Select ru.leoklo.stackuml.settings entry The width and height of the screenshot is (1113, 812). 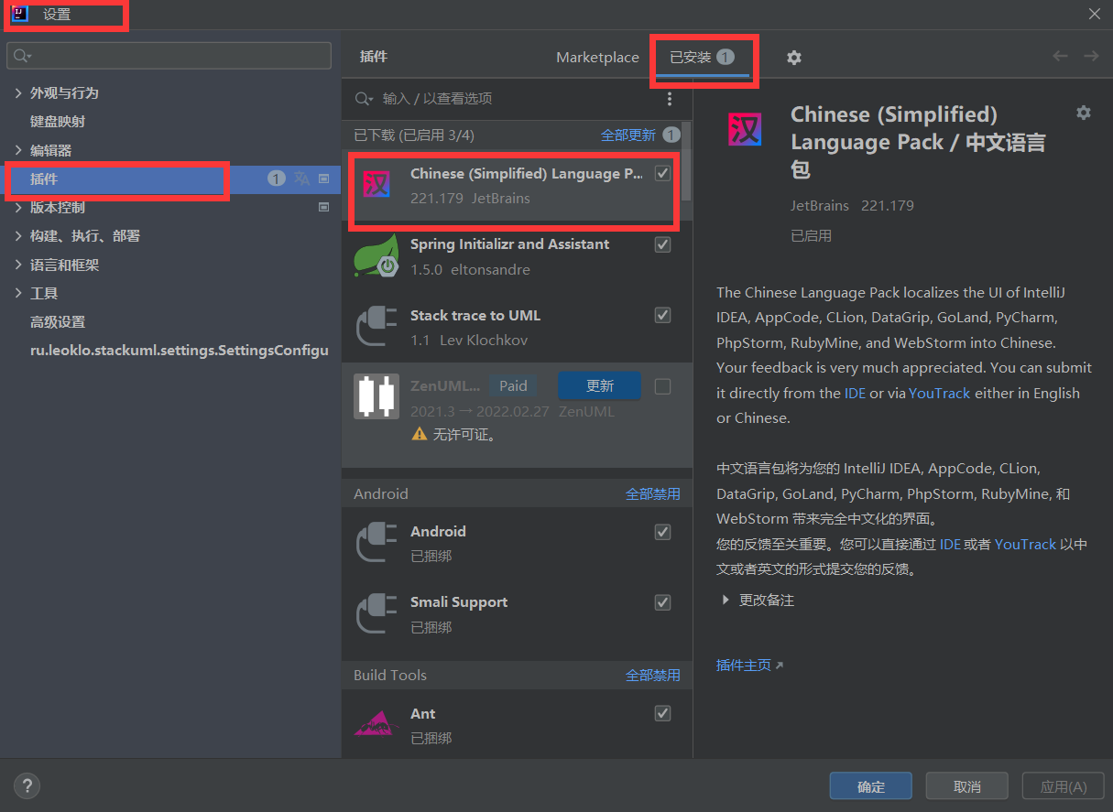tap(179, 351)
